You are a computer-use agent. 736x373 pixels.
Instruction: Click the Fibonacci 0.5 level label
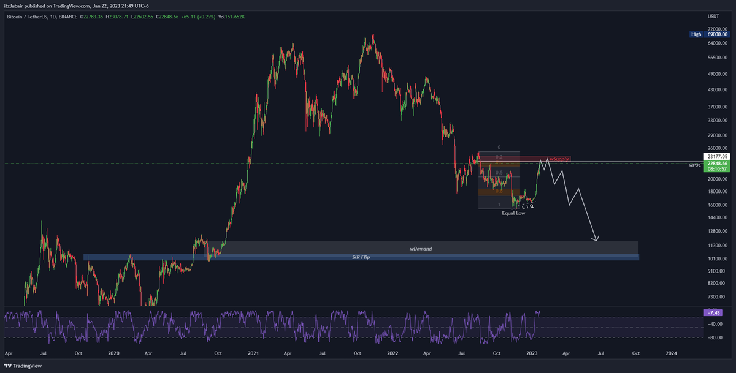pos(499,173)
